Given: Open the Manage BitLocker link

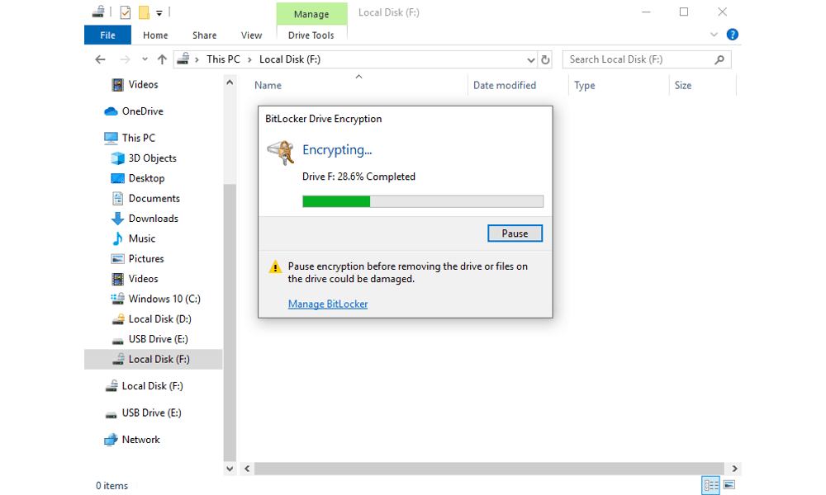Looking at the screenshot, I should (328, 304).
